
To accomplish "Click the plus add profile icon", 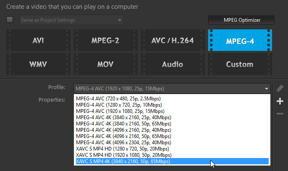I will tap(280, 101).
